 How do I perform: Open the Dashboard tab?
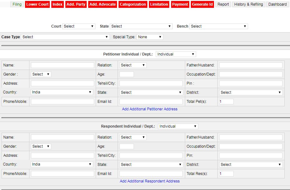277,4
